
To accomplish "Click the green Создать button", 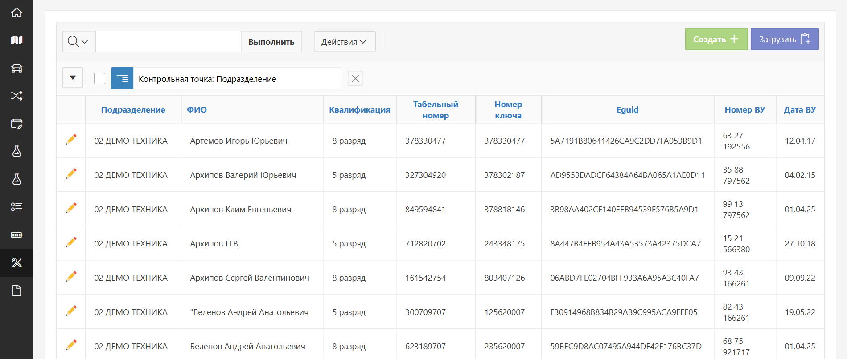I will tap(716, 39).
